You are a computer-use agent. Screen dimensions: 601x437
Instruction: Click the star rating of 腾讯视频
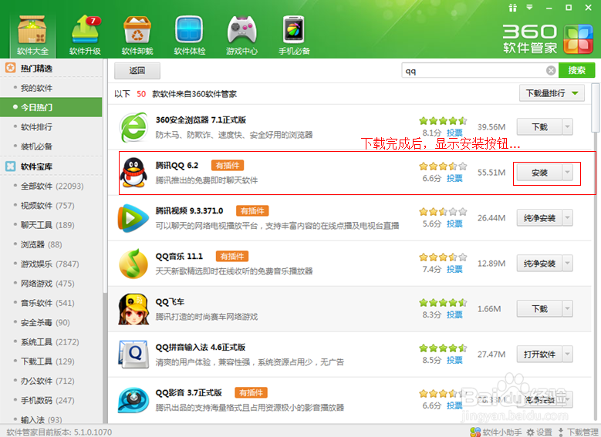tap(443, 211)
